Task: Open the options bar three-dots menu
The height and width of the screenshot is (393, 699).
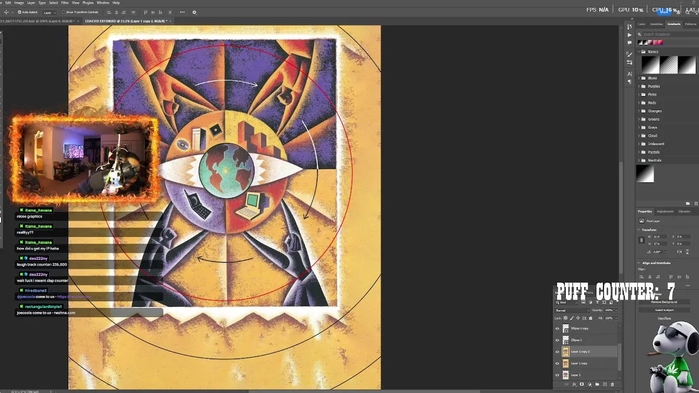Action: (182, 12)
